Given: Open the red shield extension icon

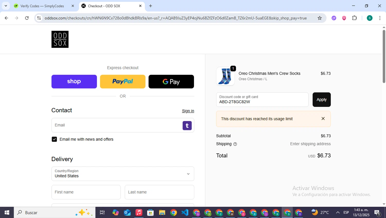Looking at the screenshot, I should coord(344,18).
